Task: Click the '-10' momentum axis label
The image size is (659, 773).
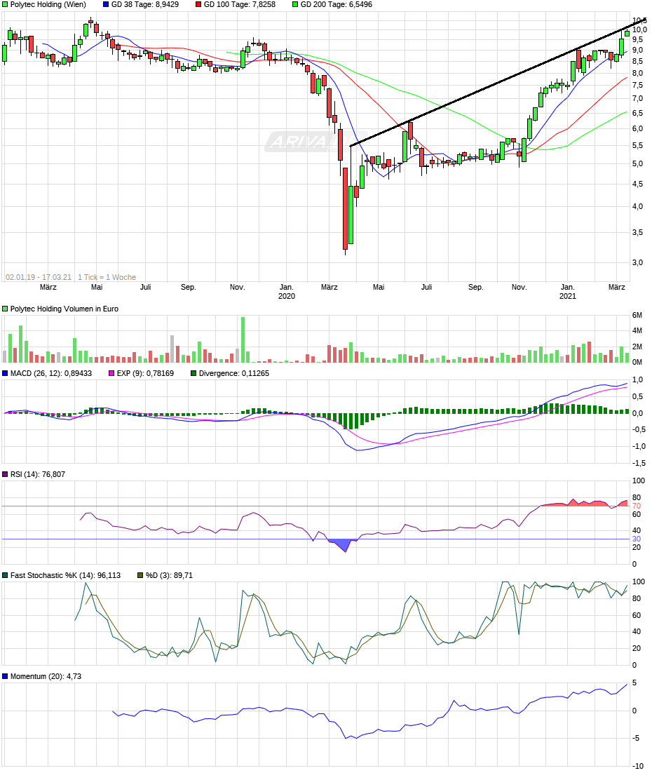Action: (638, 766)
